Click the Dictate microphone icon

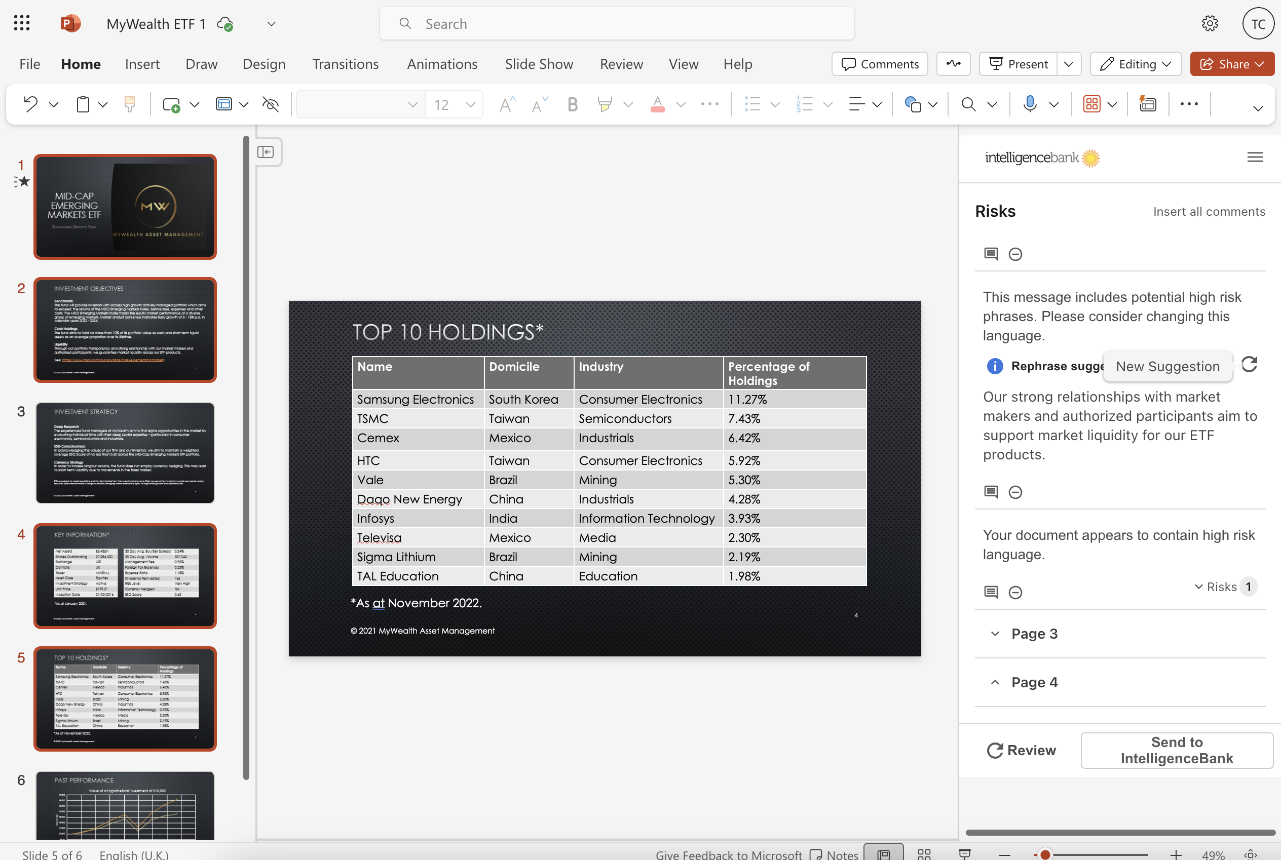tap(1030, 104)
